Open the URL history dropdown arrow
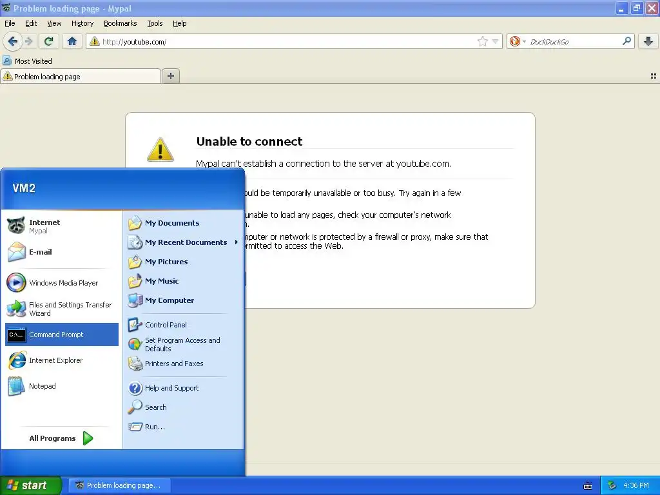The image size is (660, 495). [496, 41]
